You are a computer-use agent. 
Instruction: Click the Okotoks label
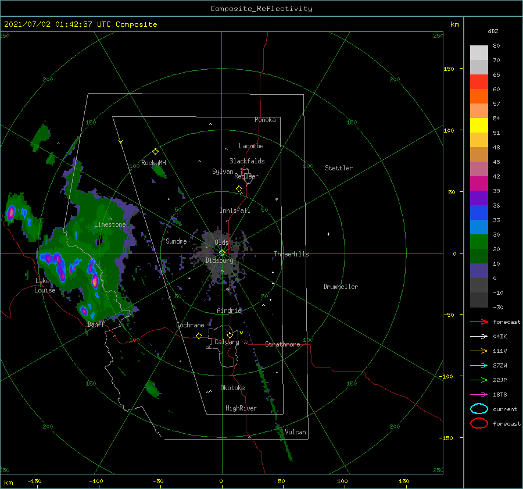click(x=232, y=388)
